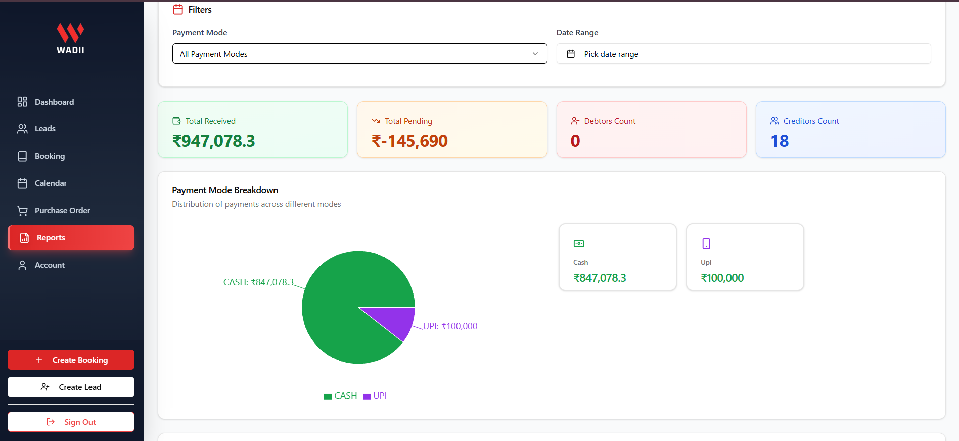Click the distribution of payments subtitle
This screenshot has height=441, width=959.
256,204
